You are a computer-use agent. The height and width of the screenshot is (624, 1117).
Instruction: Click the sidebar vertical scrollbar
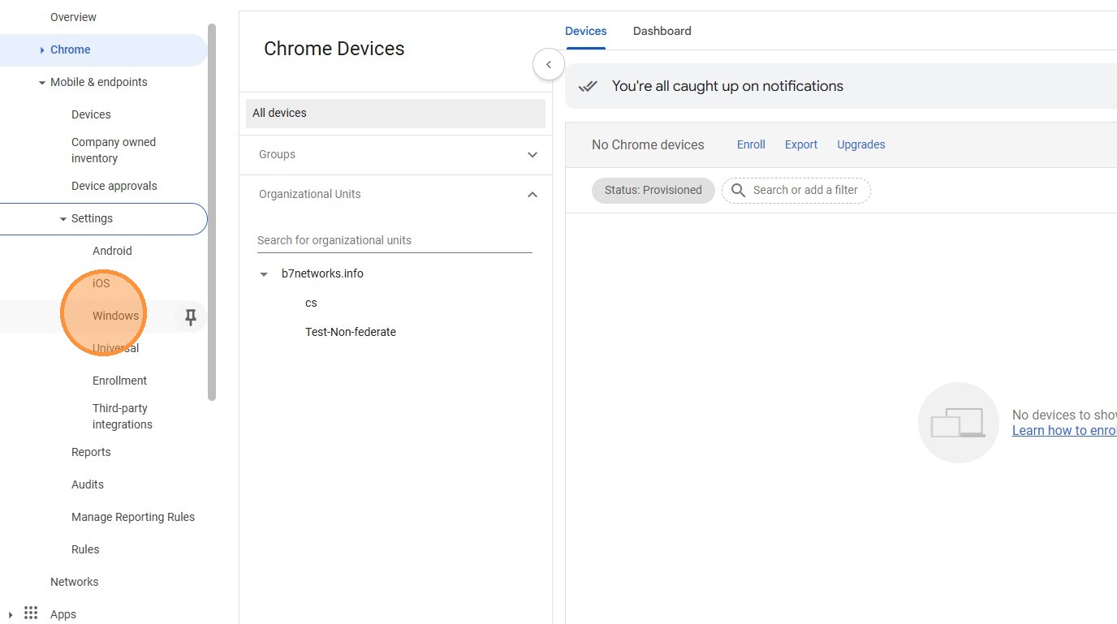[x=212, y=211]
